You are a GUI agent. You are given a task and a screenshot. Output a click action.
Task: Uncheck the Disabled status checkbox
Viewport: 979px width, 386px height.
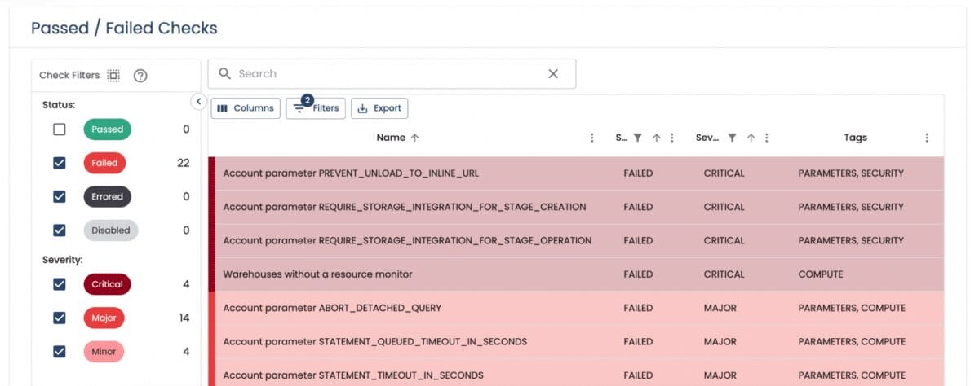coord(59,230)
